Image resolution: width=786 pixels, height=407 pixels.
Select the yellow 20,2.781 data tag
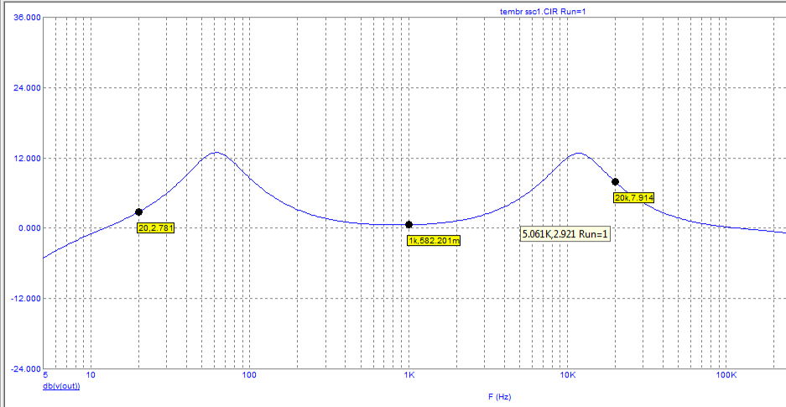click(155, 227)
